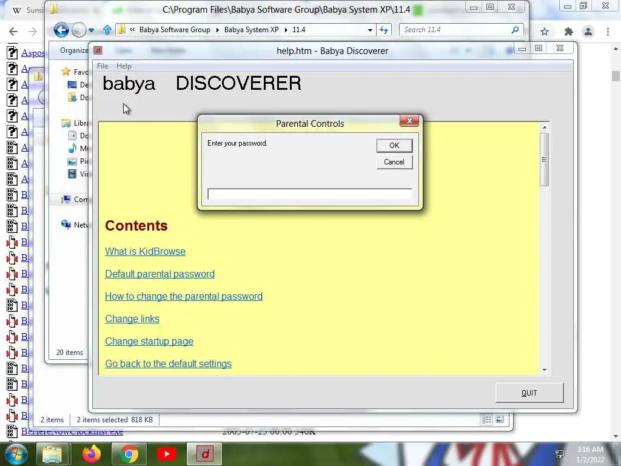The image size is (621, 466).
Task: Select Babya Software Group in address path
Action: 175,30
